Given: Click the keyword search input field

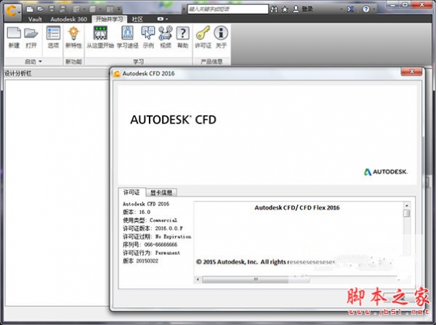Looking at the screenshot, I should pyautogui.click(x=228, y=9).
